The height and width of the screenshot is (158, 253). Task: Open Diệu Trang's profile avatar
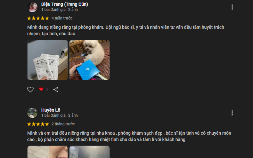(32, 7)
